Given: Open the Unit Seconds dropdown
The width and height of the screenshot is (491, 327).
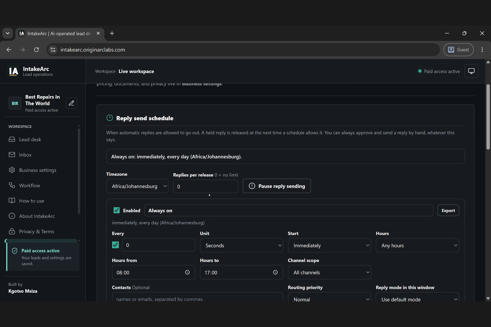Looking at the screenshot, I should pyautogui.click(x=241, y=245).
